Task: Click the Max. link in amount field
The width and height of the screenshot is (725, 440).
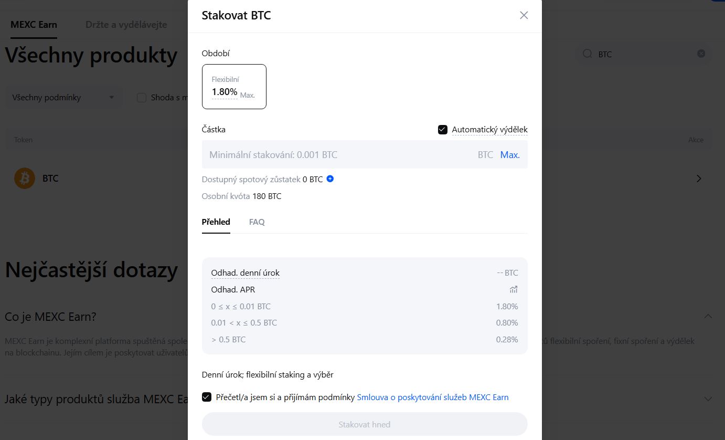Action: pos(509,154)
